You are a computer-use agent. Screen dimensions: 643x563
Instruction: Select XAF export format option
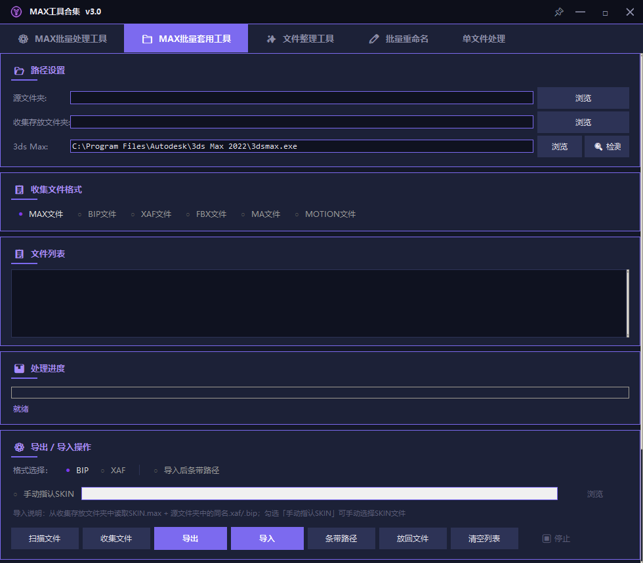click(x=113, y=471)
